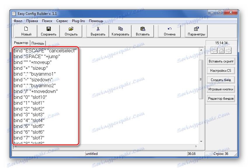Image resolution: width=249 pixels, height=168 pixels.
Task: Click the Отмена (Undo) arrow icon
Action: 170,29
